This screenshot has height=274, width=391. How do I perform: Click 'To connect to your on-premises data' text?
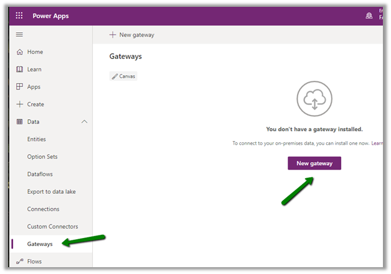pyautogui.click(x=301, y=144)
